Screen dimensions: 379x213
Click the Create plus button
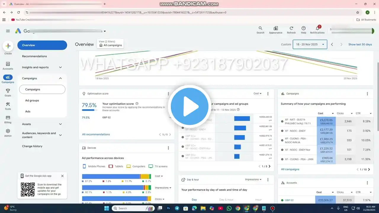tap(8, 46)
